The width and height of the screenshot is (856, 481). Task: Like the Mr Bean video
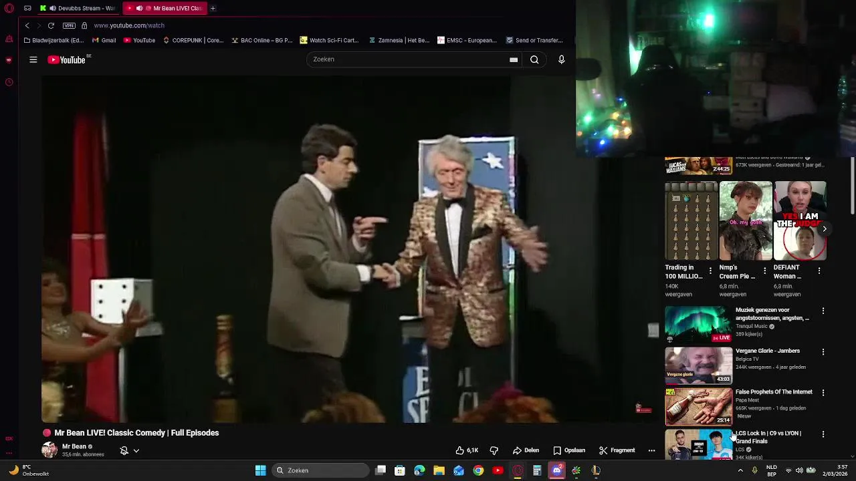[x=467, y=450]
